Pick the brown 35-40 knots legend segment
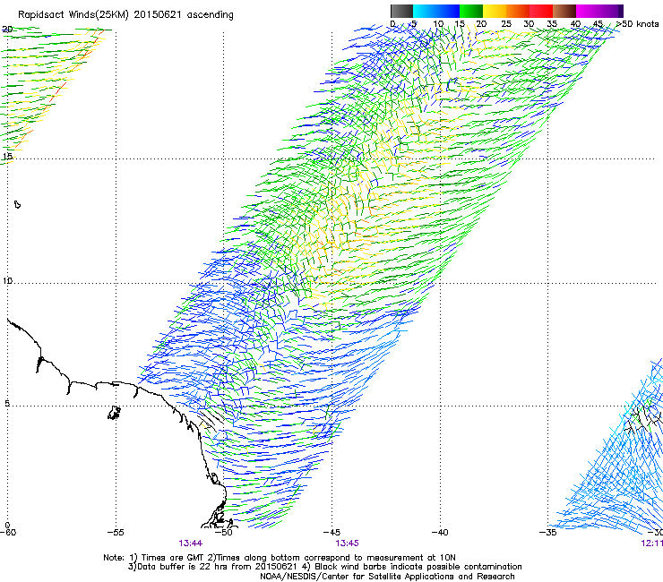Viewport: 663px width, 582px height. 564,11
